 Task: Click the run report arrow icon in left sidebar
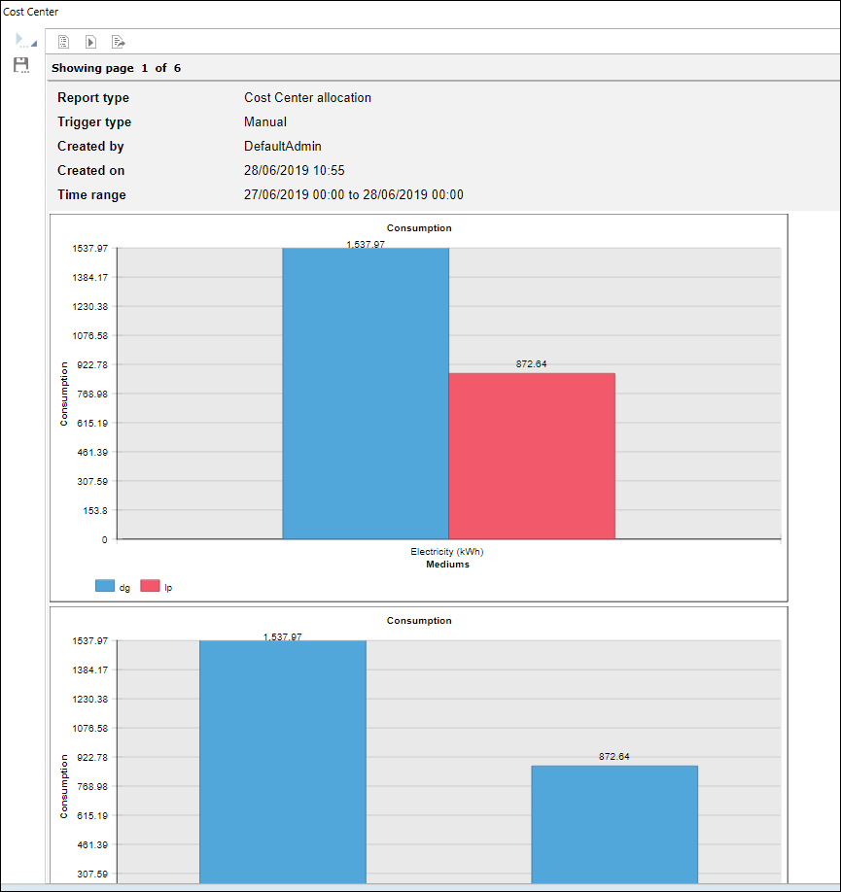(19, 40)
